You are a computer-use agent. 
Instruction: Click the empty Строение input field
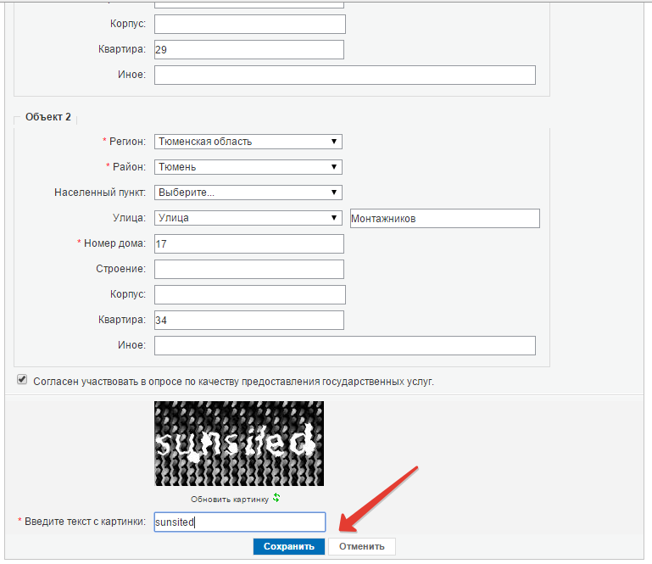pyautogui.click(x=248, y=270)
